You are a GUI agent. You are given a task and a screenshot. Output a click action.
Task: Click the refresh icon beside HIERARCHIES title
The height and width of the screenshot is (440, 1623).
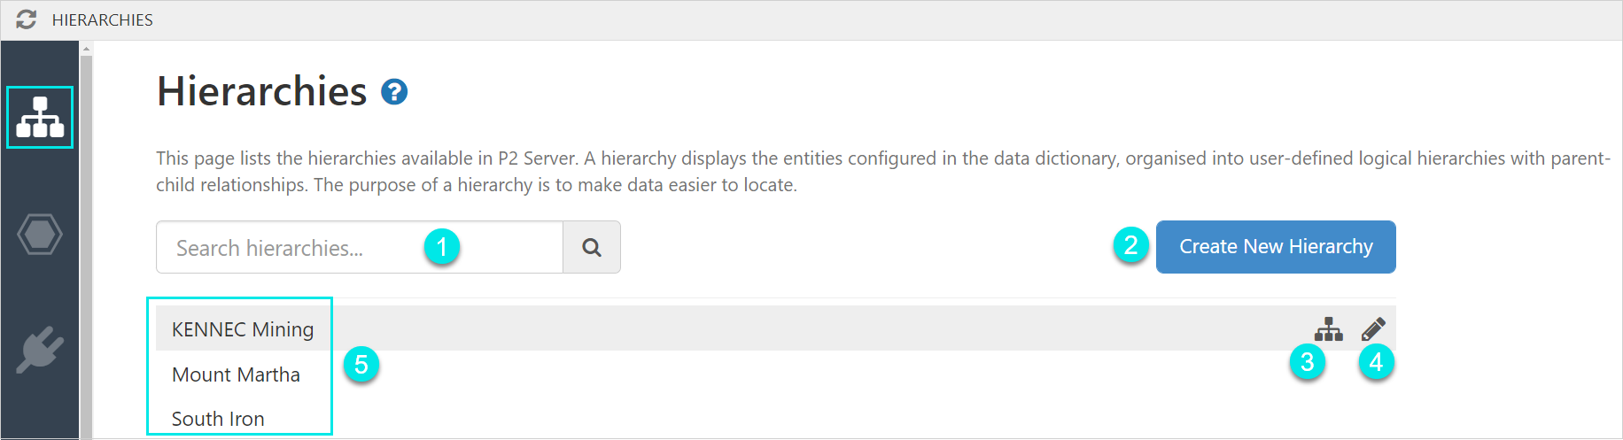pyautogui.click(x=27, y=19)
